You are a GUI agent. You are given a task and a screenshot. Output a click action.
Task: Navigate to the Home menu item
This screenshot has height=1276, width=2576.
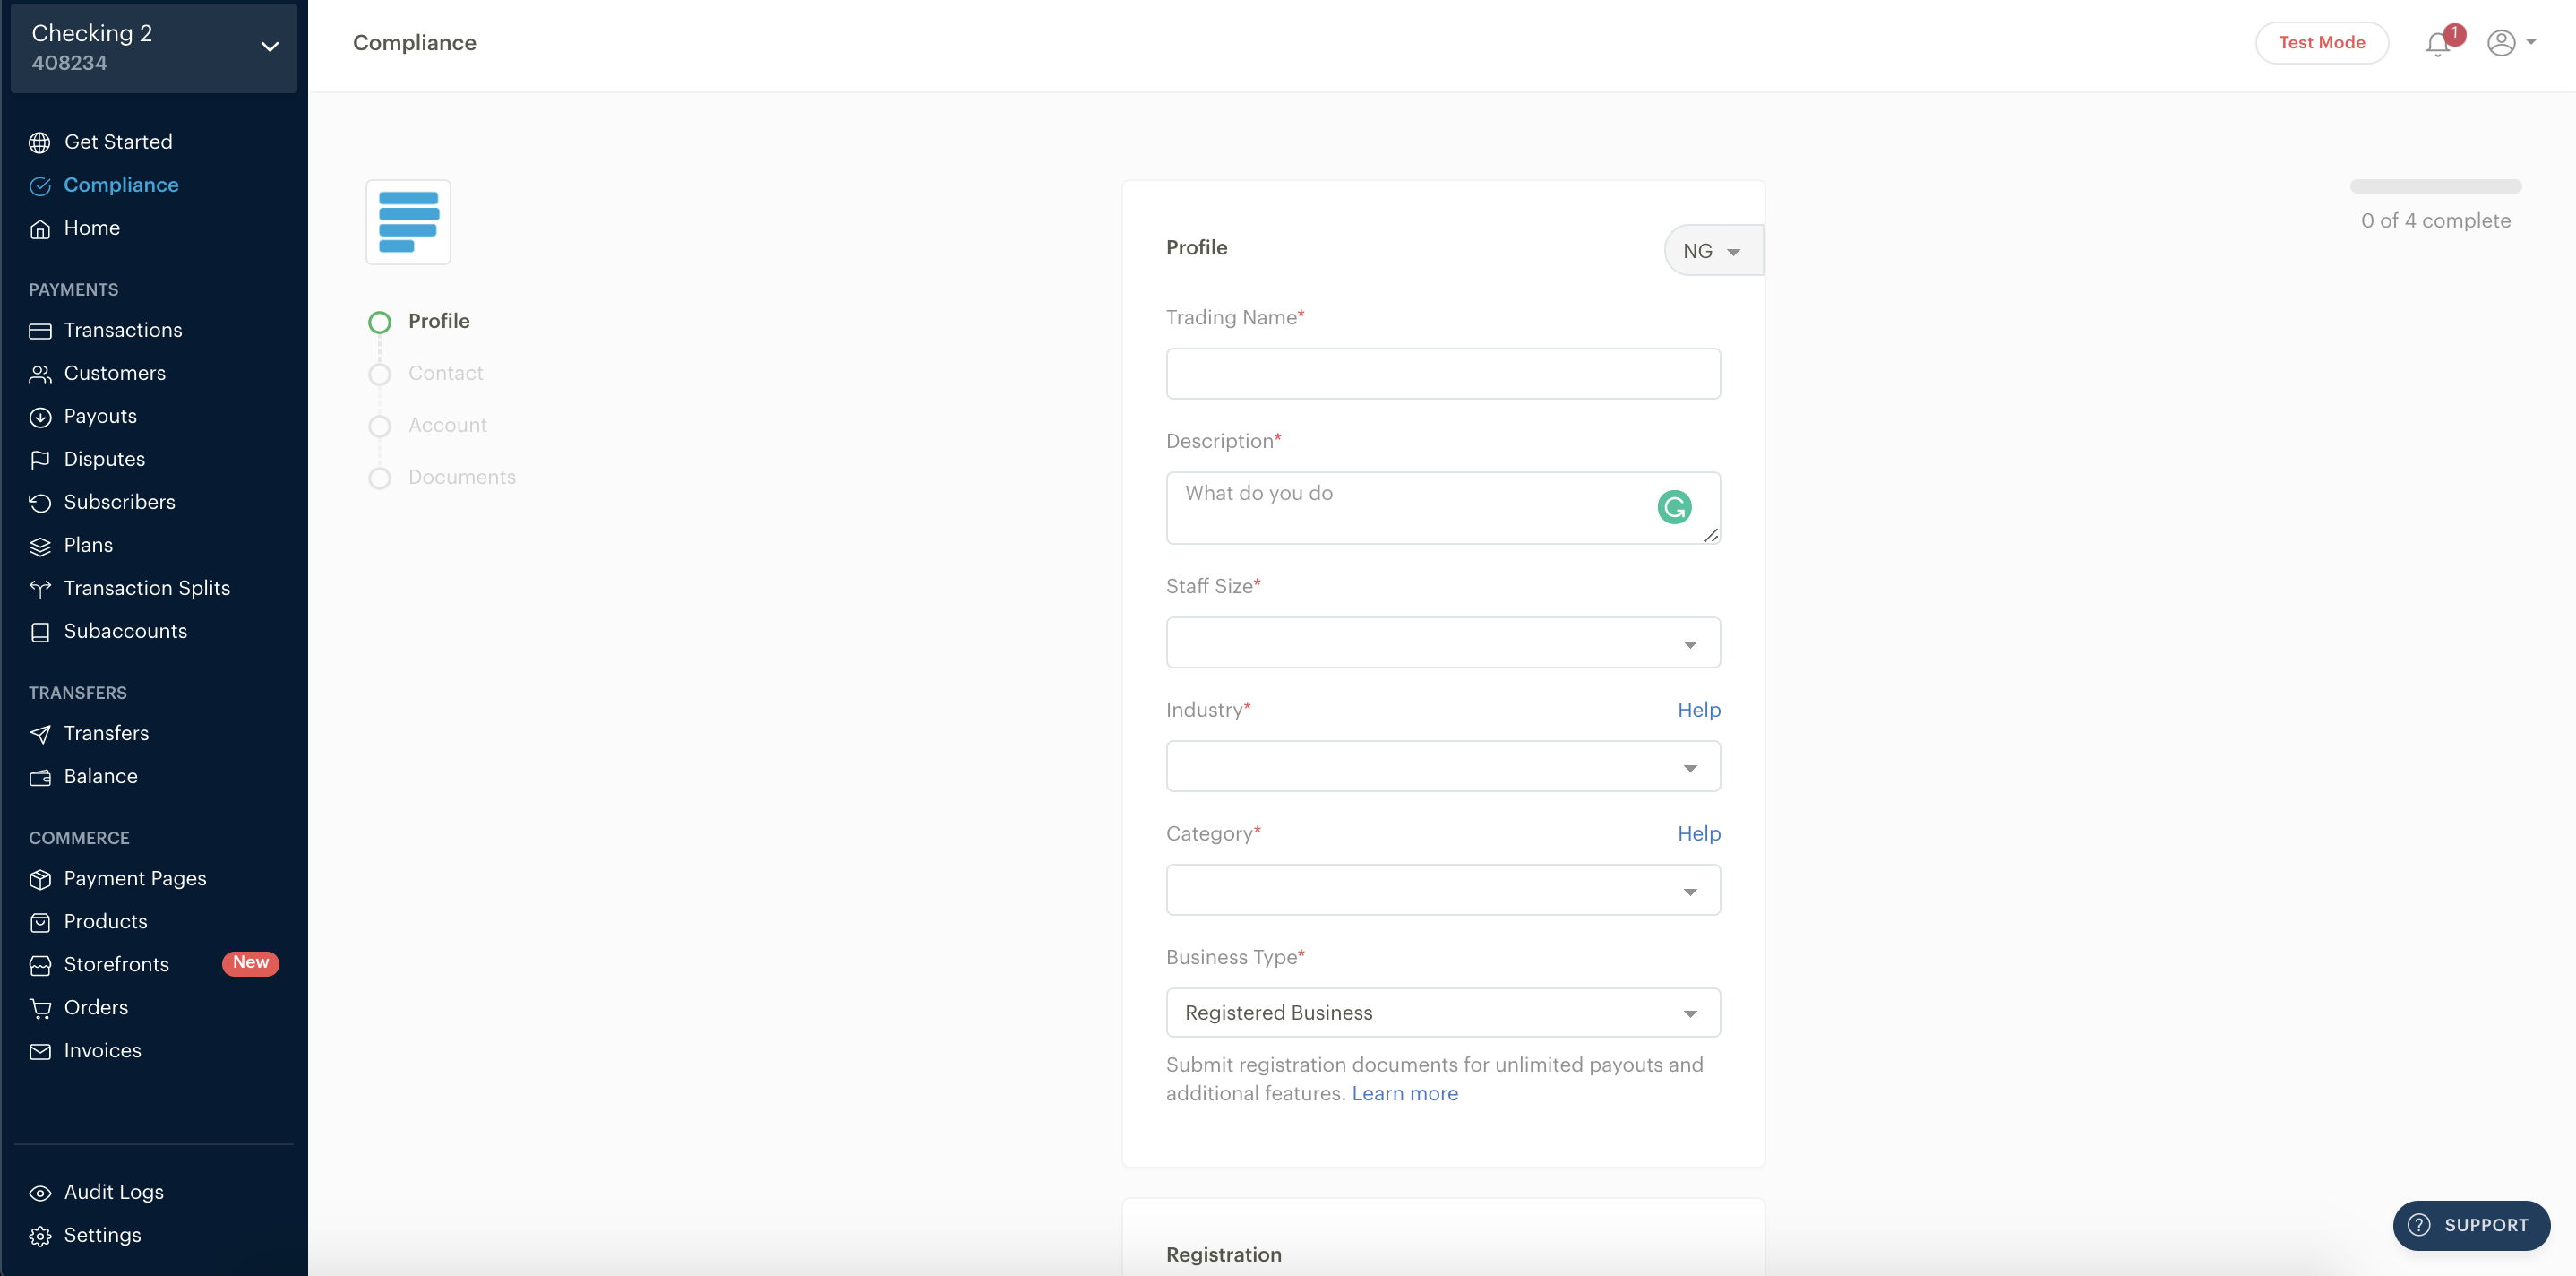pos(92,227)
